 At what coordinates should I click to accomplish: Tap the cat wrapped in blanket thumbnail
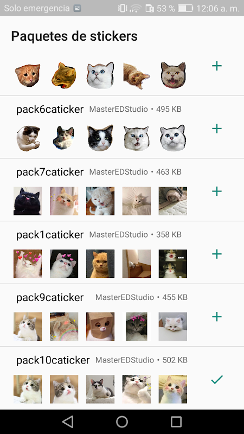172,201
